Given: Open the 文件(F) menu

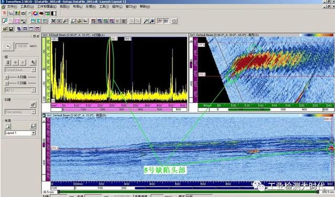Looking at the screenshot, I should pyautogui.click(x=12, y=7).
